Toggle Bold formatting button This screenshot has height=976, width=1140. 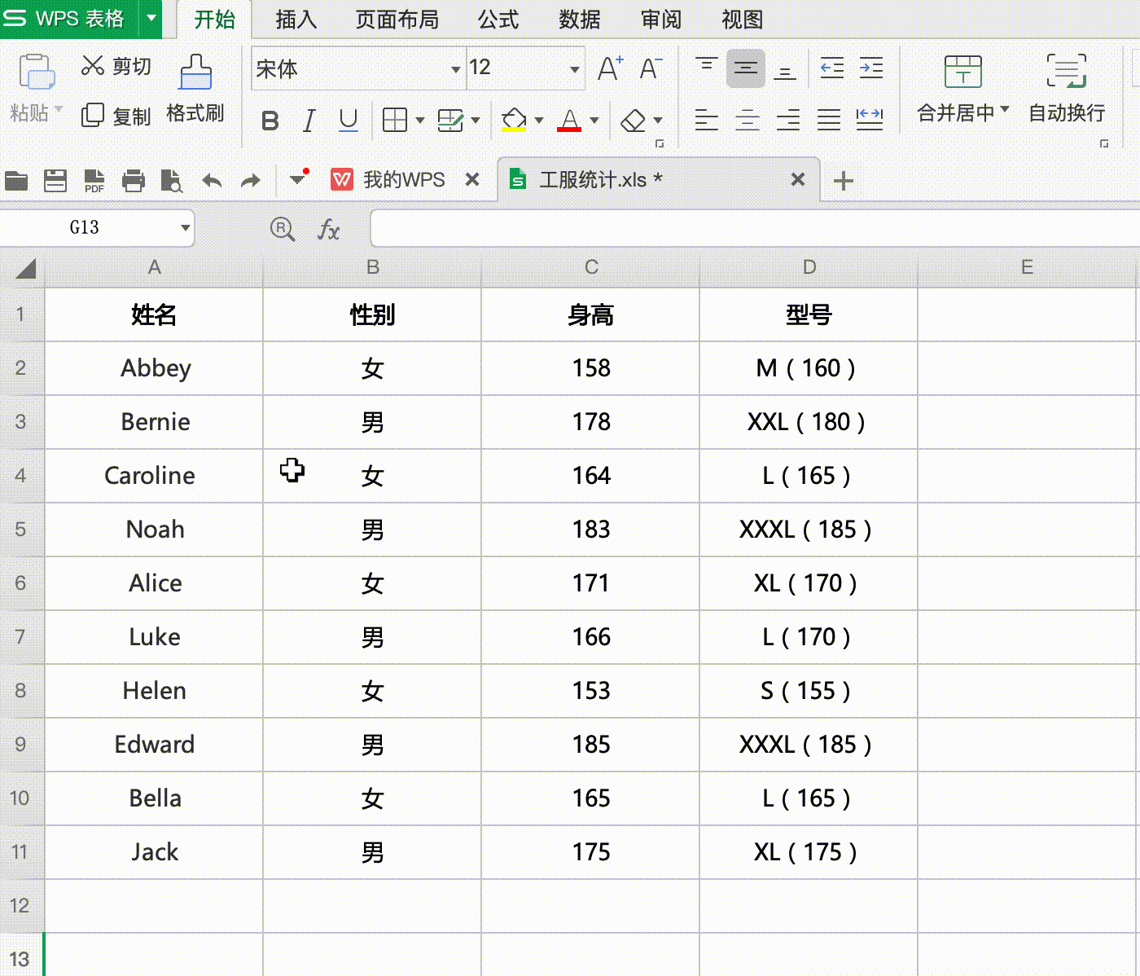tap(270, 121)
